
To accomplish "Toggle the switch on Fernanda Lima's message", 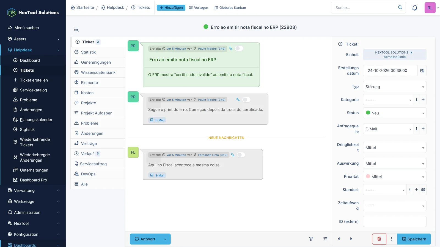I will (x=241, y=155).
